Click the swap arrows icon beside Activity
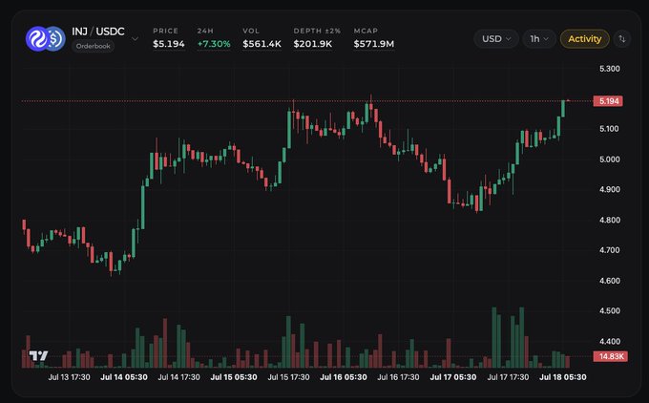The width and height of the screenshot is (649, 403). [x=622, y=39]
